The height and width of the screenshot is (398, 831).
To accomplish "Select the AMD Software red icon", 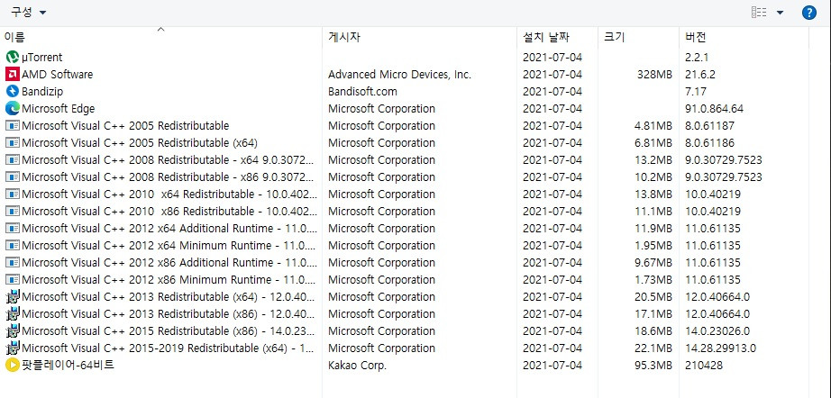I will (13, 74).
